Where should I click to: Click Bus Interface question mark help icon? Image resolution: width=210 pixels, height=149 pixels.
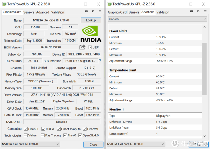100,61
